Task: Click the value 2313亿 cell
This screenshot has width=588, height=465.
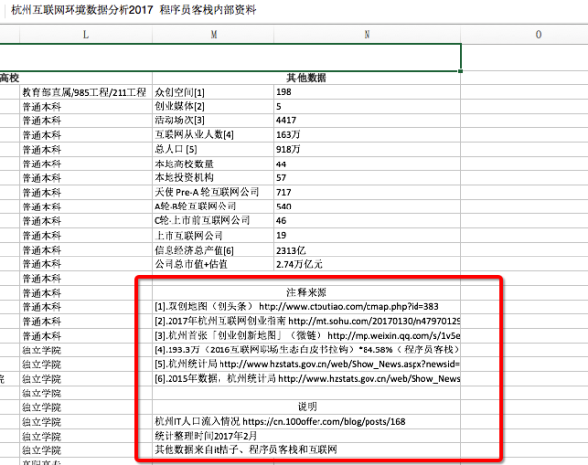Action: (x=367, y=250)
